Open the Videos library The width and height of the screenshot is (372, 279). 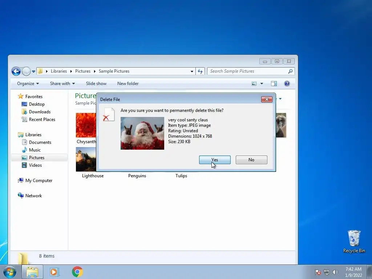pyautogui.click(x=35, y=165)
